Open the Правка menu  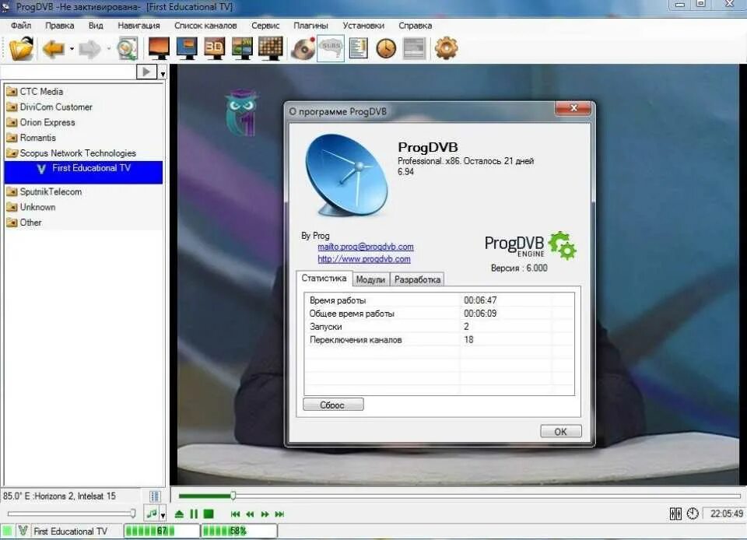(60, 26)
